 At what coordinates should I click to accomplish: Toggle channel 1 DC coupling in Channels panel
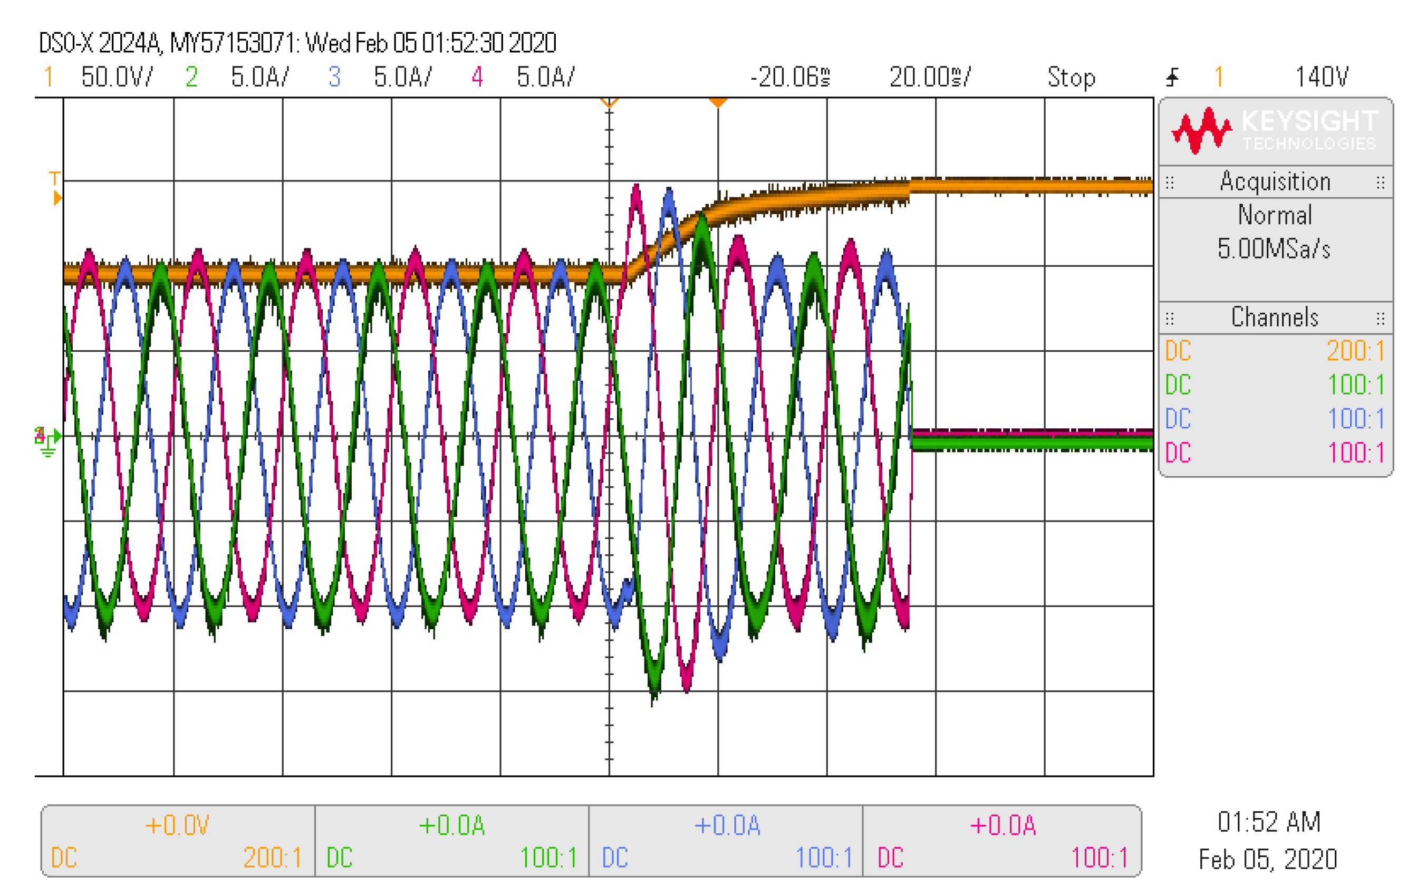1179,352
